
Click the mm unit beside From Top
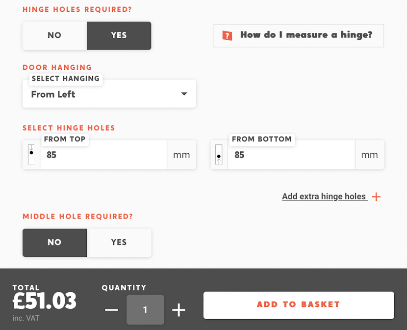click(181, 155)
